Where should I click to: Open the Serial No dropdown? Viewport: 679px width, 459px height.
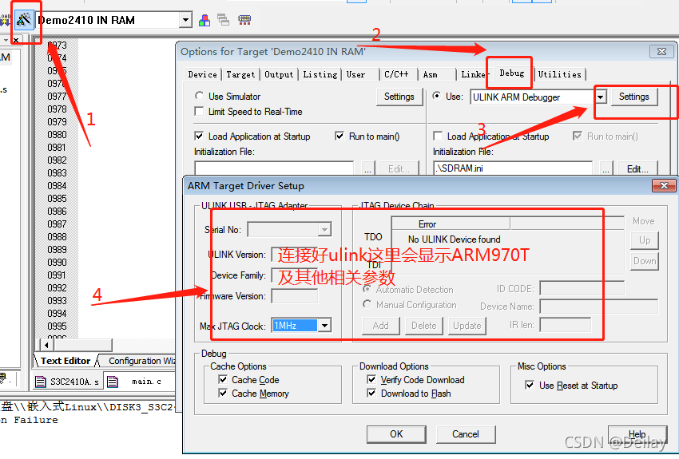click(x=324, y=229)
